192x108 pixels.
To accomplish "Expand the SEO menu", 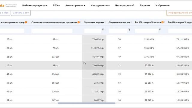I will (x=56, y=5).
